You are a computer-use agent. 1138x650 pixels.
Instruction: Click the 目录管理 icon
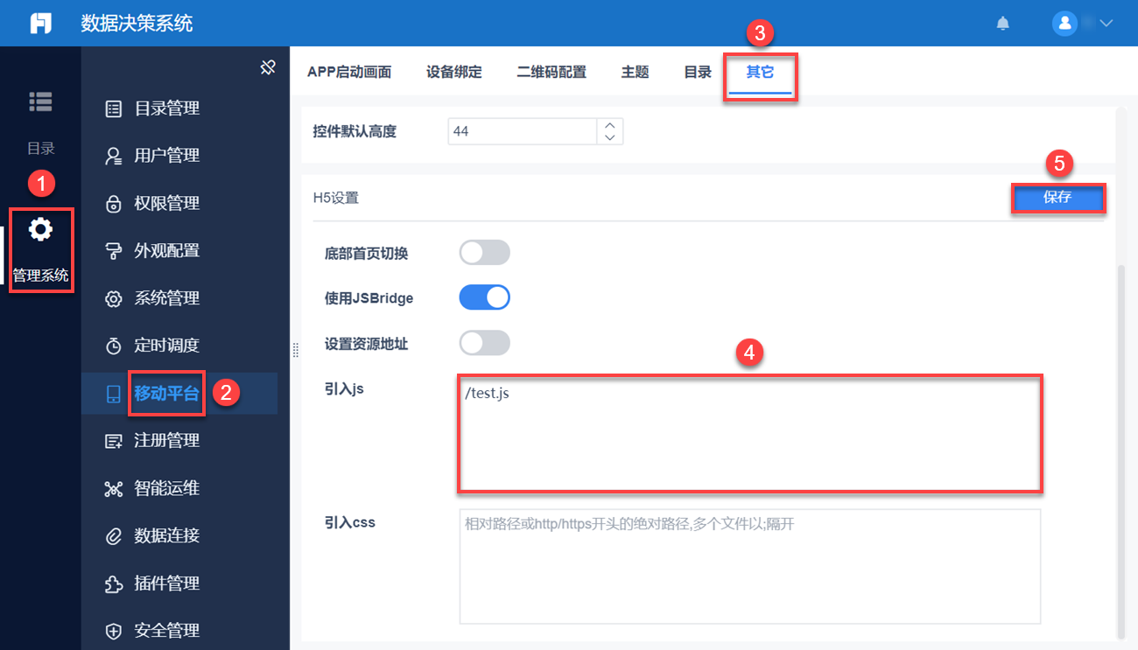coord(113,109)
